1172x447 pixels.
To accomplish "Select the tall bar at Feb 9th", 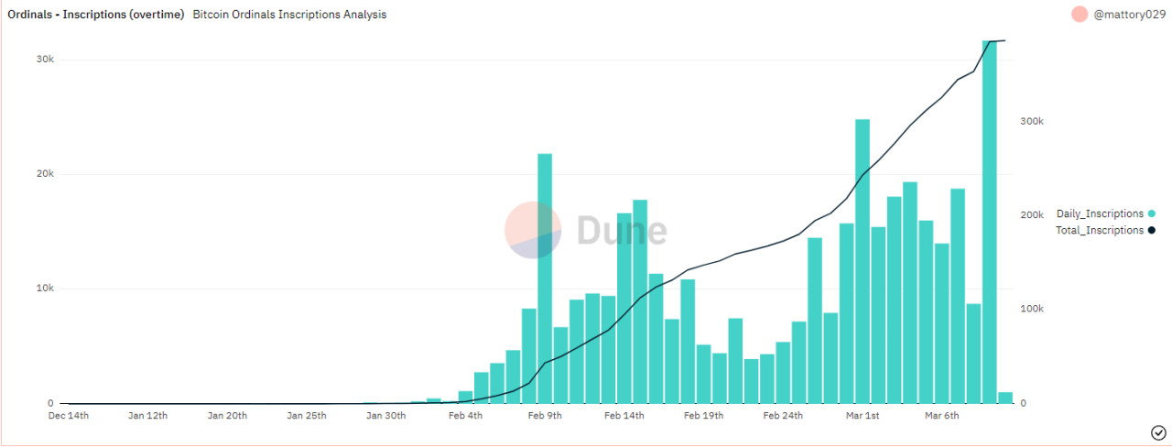I will coord(545,278).
